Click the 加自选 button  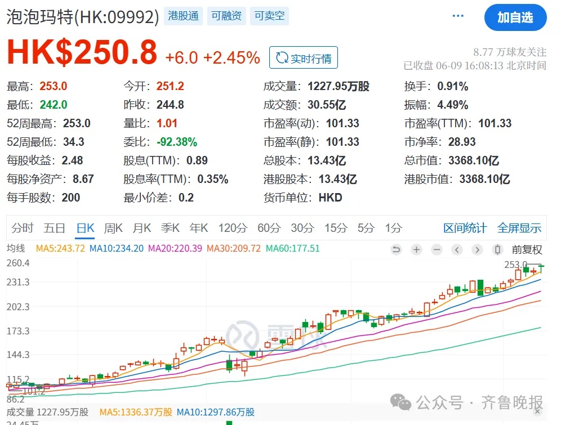click(515, 17)
